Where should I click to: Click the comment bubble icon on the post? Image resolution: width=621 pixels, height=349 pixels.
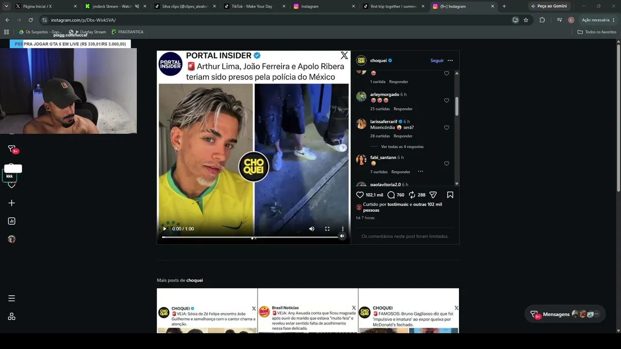click(x=391, y=195)
